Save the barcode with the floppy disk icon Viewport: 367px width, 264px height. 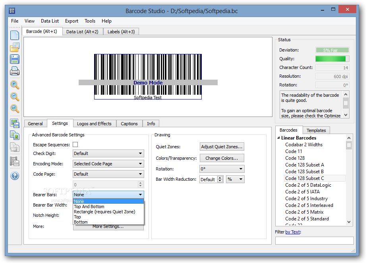15,59
